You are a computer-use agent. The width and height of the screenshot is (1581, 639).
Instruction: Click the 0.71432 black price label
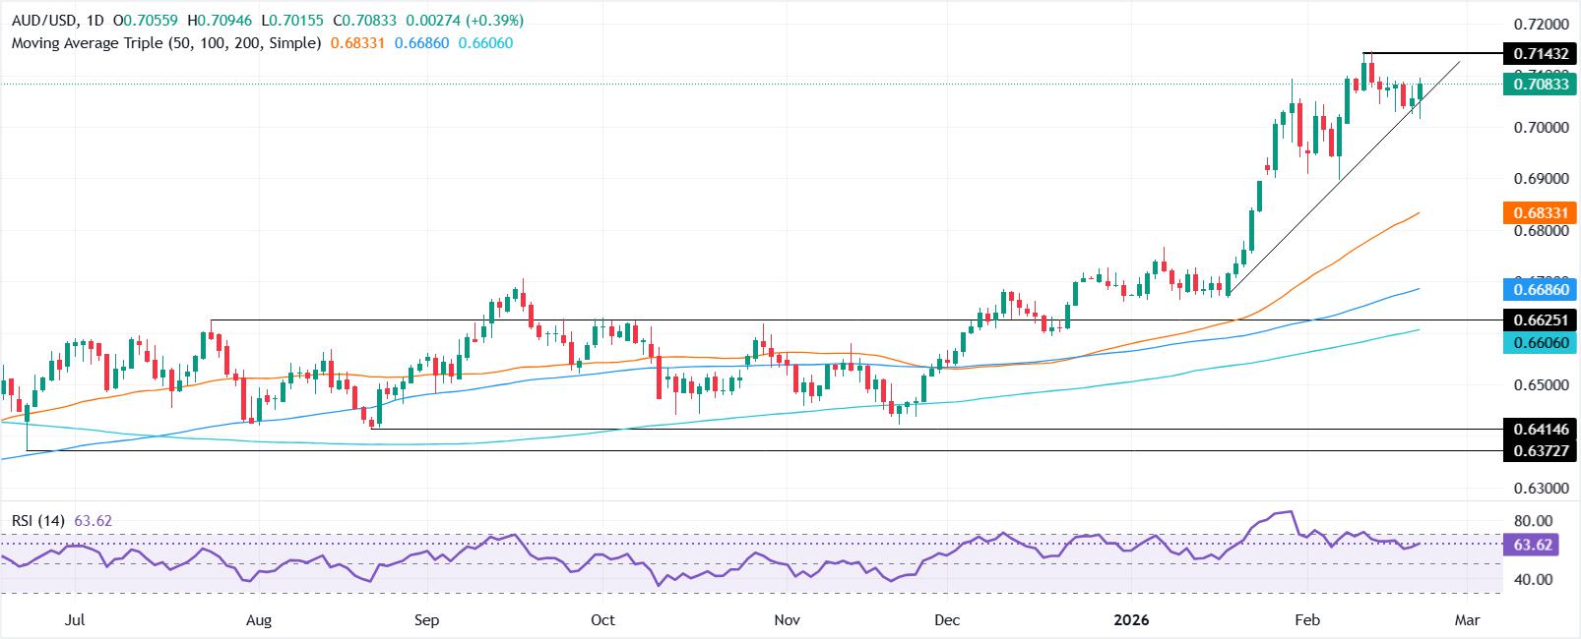pos(1540,52)
